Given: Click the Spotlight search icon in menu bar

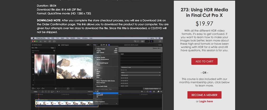Looking at the screenshot, I should click(x=156, y=38).
